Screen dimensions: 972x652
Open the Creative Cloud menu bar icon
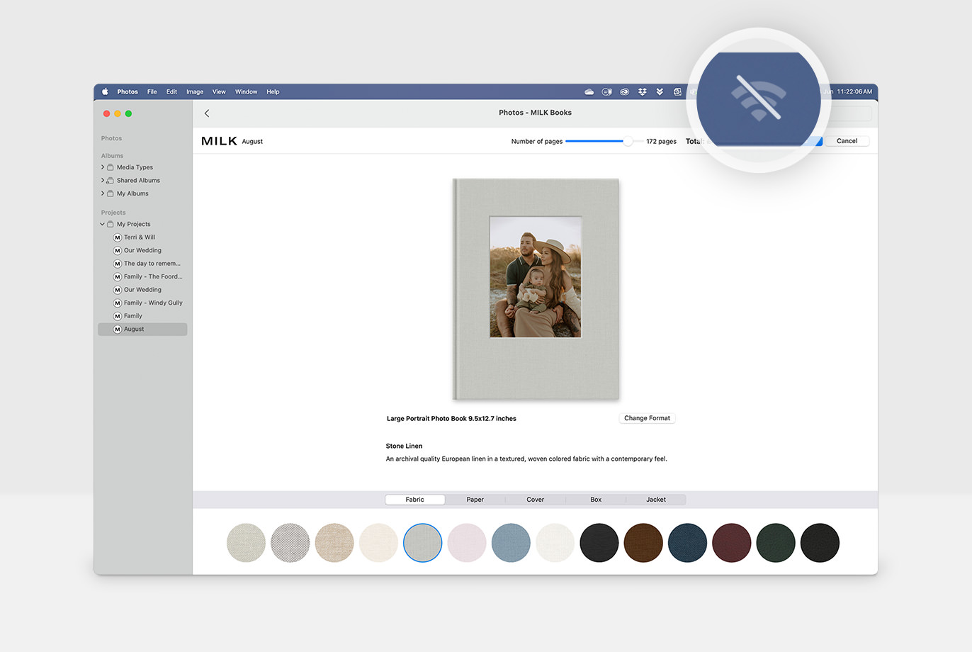pos(624,91)
